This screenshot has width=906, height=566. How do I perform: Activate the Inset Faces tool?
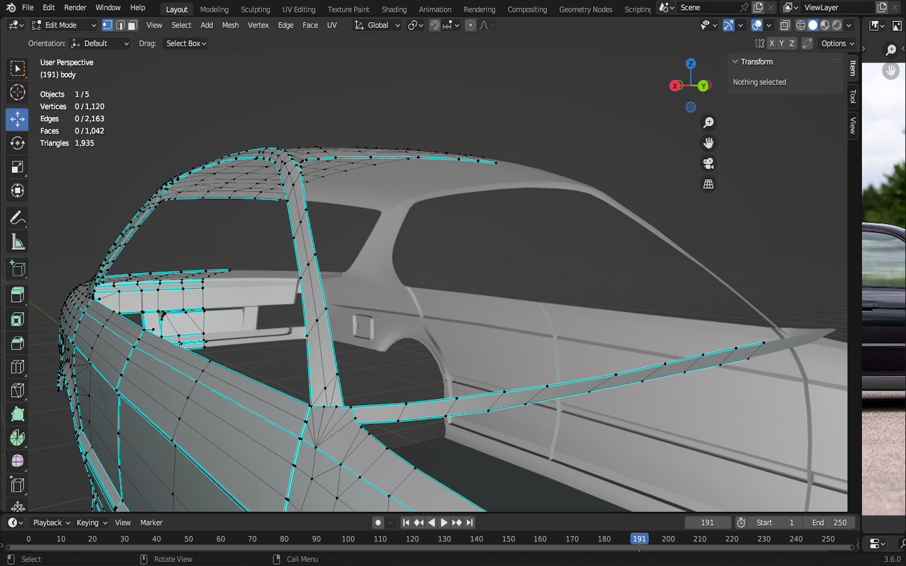click(18, 319)
